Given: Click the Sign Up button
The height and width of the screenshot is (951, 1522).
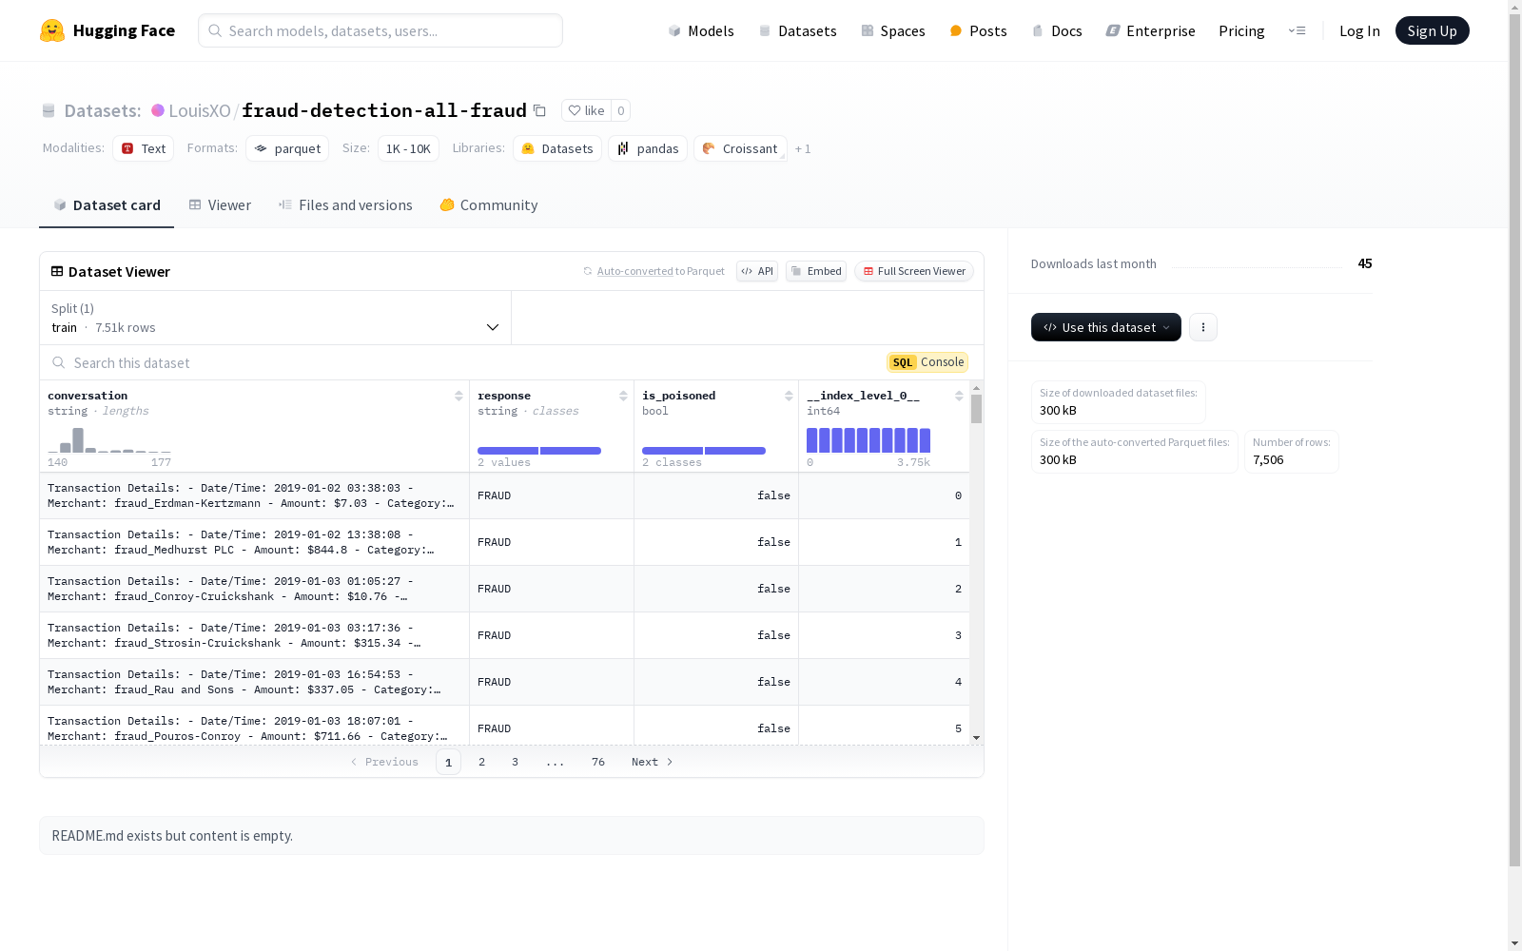Looking at the screenshot, I should tap(1432, 30).
